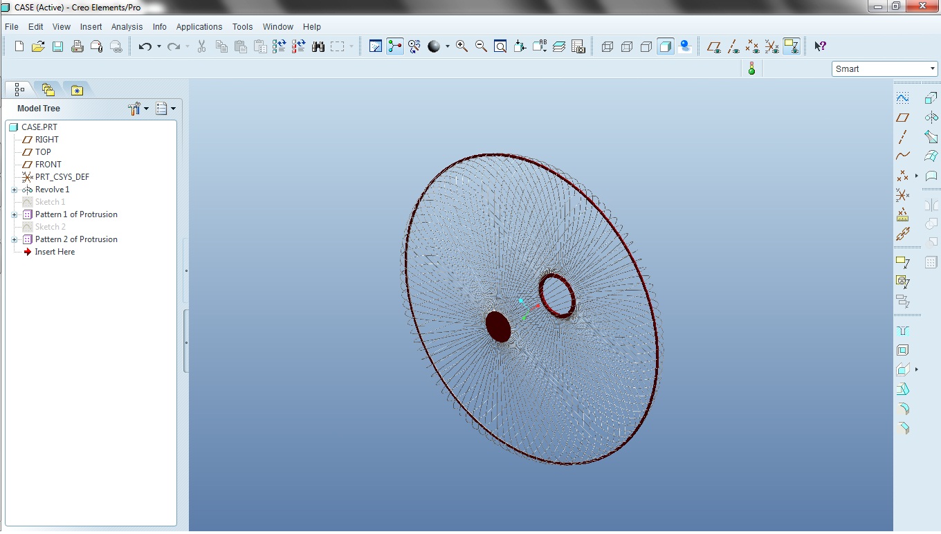Open the Smart selection filter dropdown
The height and width of the screenshot is (534, 941).
coord(885,68)
